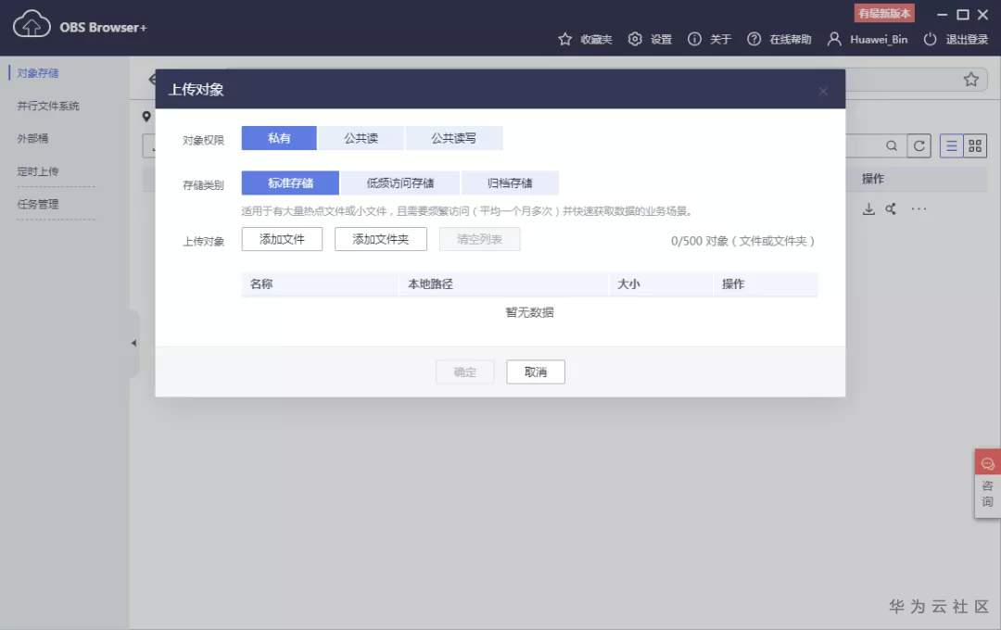Minimize the OBS Browser+ window
Viewport: 1001px width, 630px height.
(x=942, y=14)
